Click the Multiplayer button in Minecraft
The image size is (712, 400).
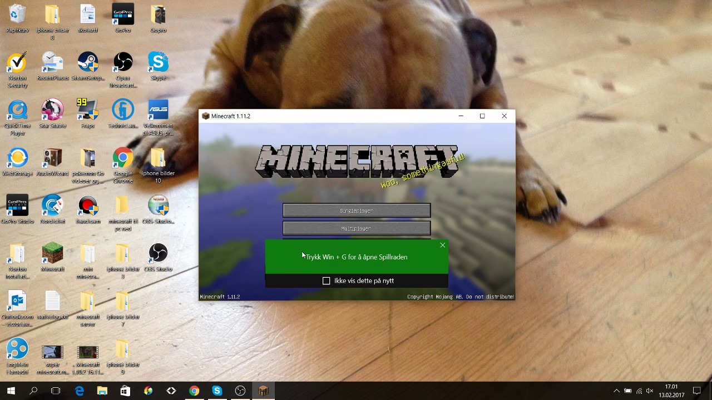click(x=357, y=228)
